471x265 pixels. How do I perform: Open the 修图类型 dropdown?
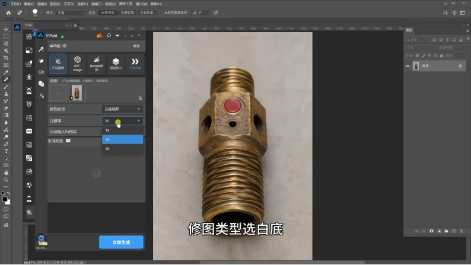[x=123, y=109]
